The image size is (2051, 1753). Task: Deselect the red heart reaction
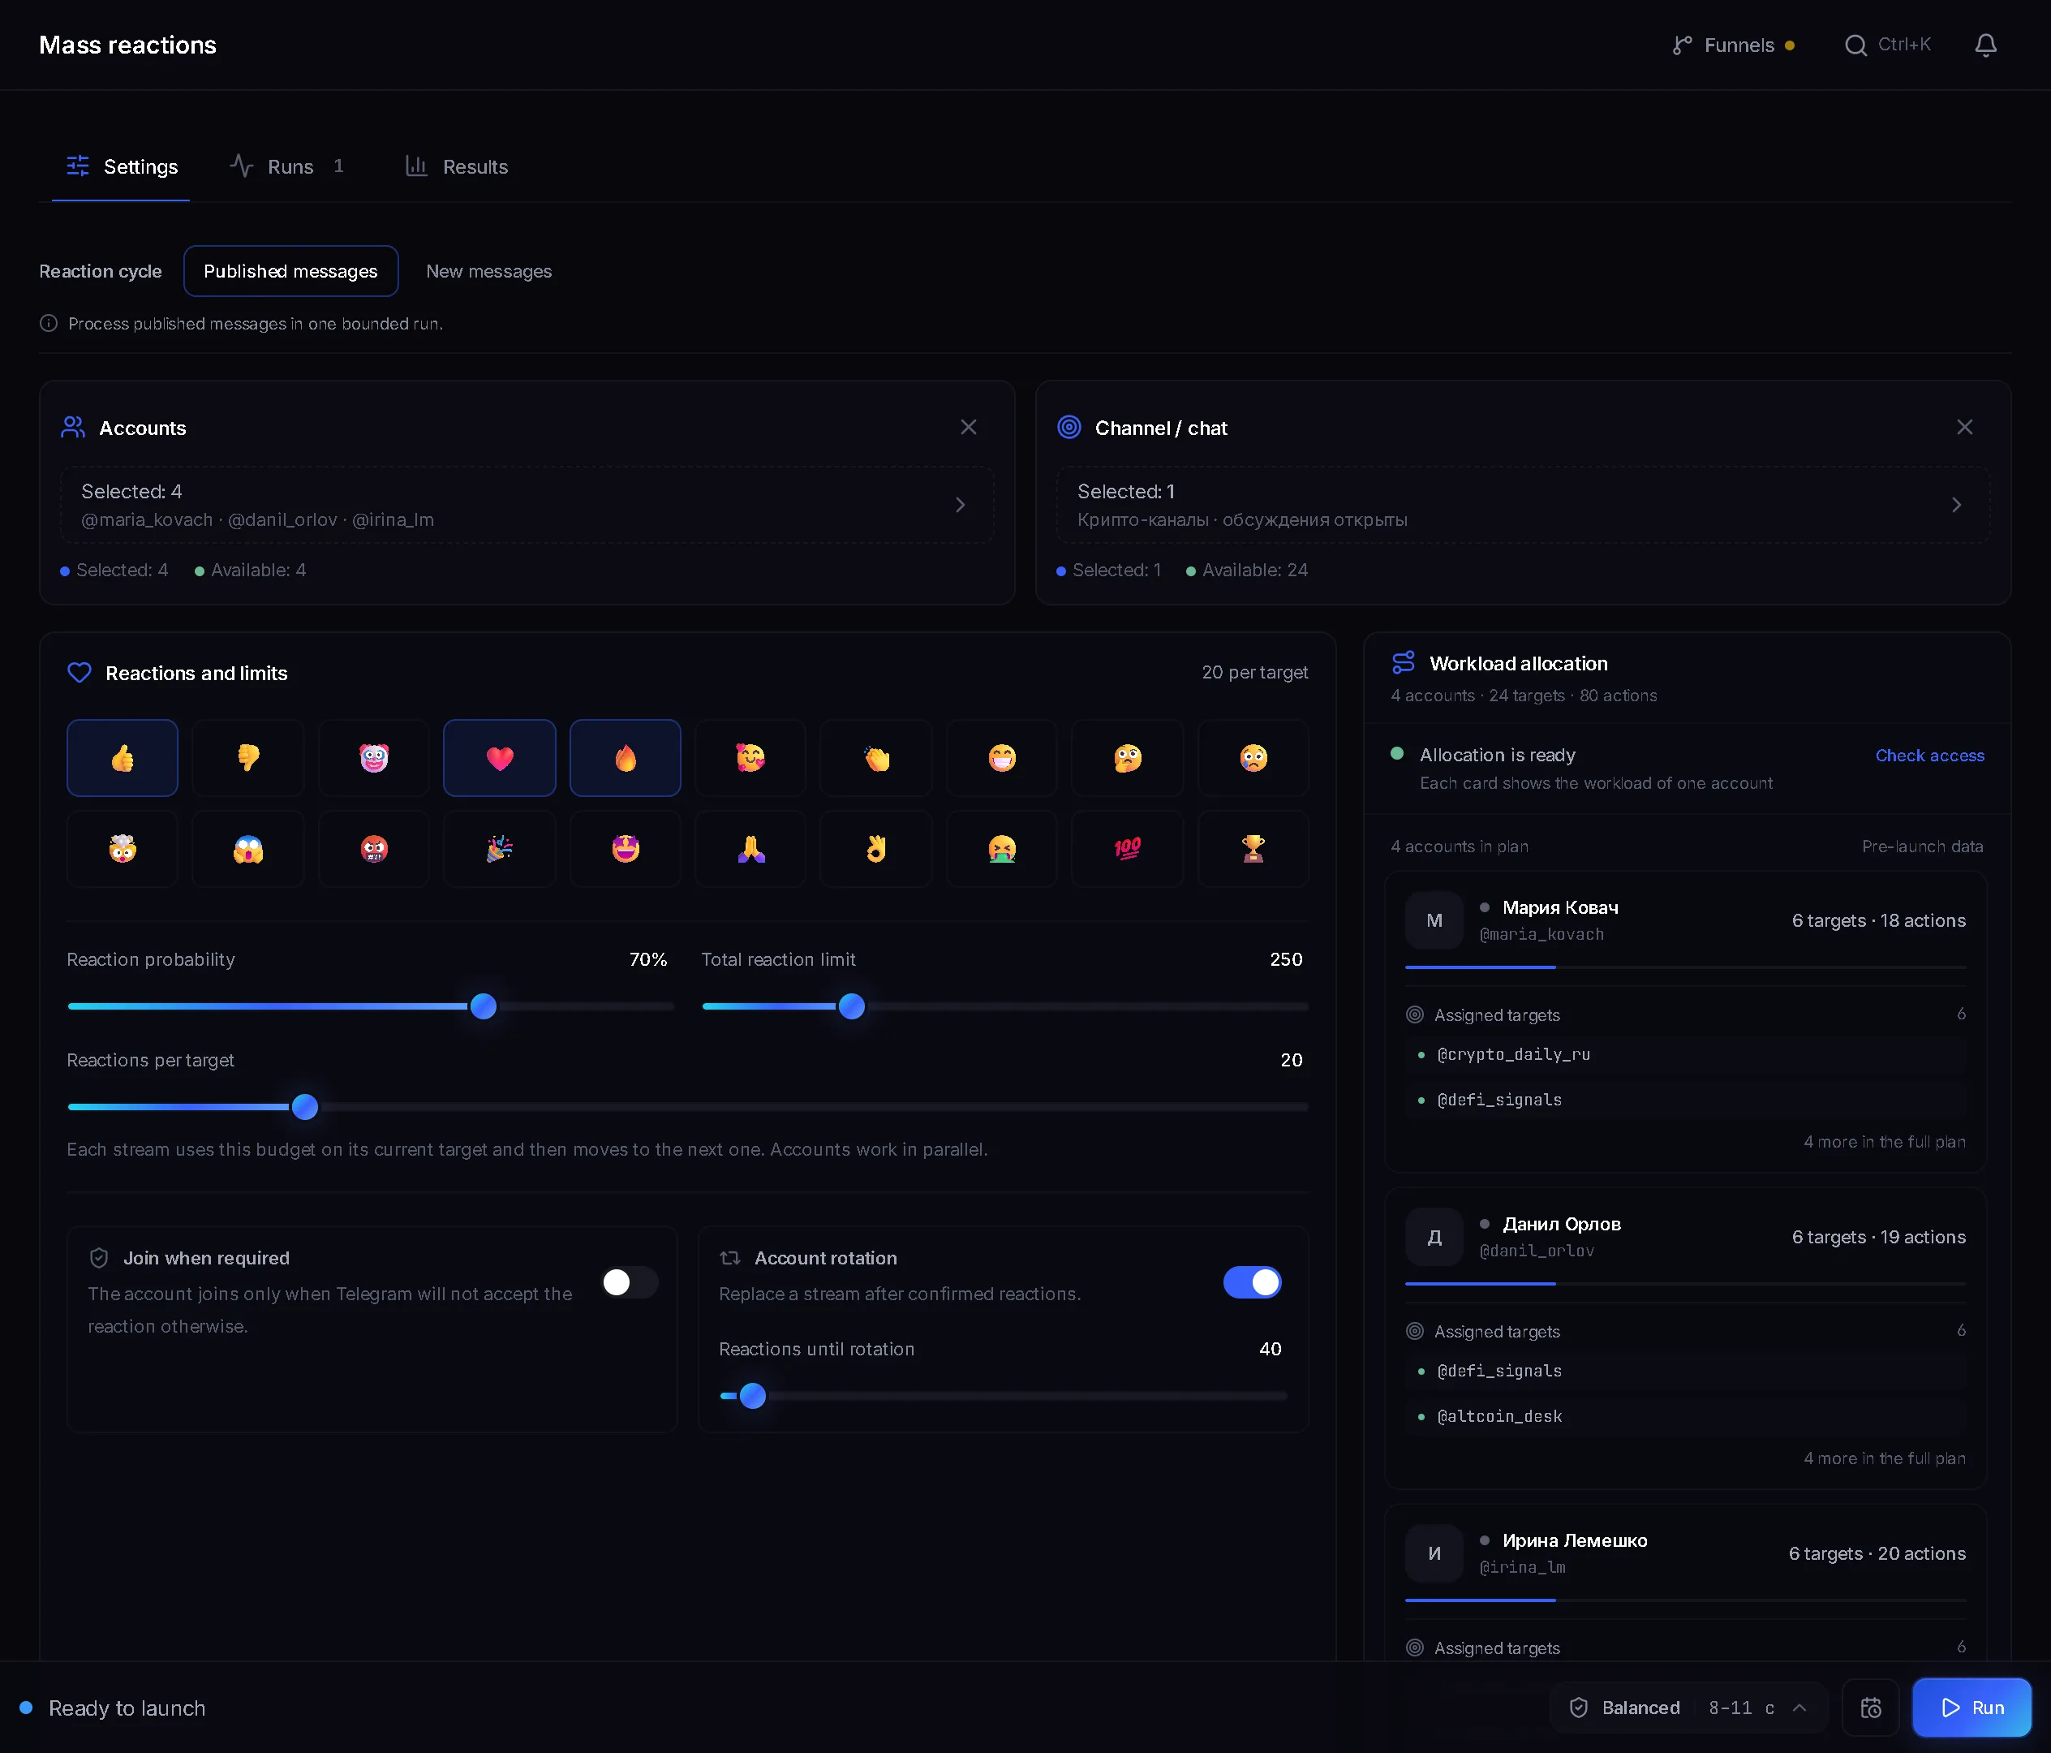[x=500, y=758]
